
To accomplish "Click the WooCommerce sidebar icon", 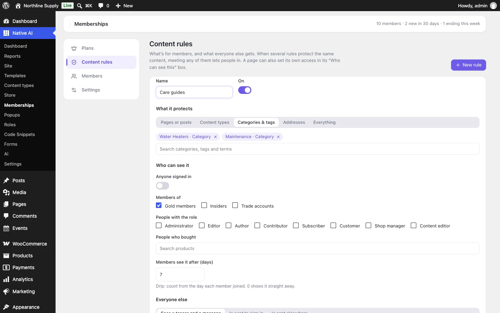I will point(6,244).
